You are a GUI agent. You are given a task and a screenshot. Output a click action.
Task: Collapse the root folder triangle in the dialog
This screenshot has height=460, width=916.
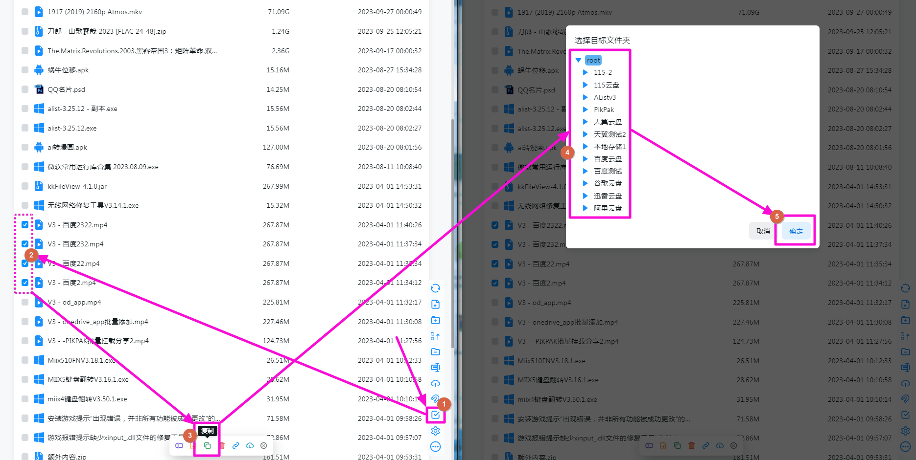tap(578, 60)
